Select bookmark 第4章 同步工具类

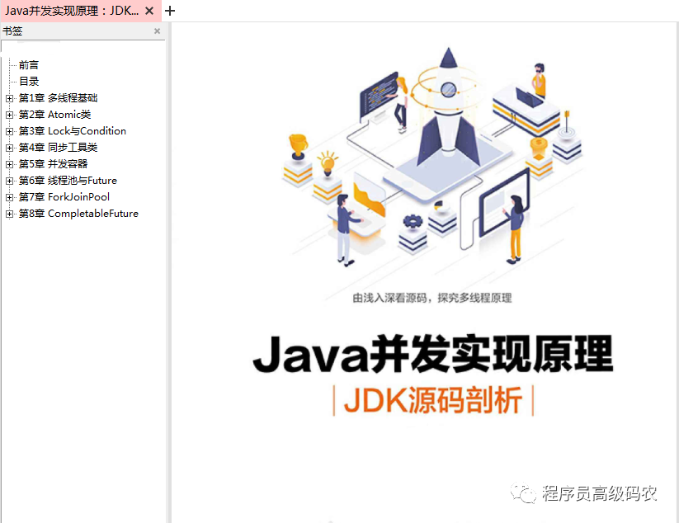coord(58,148)
